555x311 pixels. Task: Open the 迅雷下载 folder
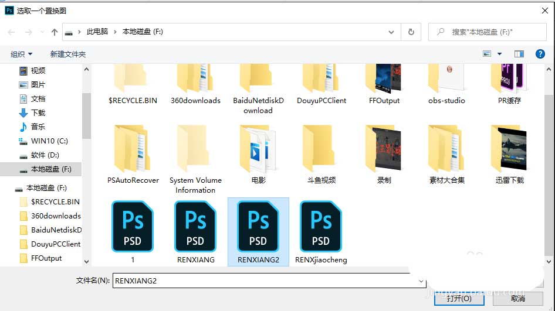click(509, 155)
